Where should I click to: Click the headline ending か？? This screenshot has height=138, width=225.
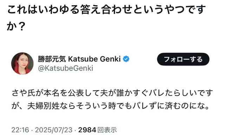(16, 26)
